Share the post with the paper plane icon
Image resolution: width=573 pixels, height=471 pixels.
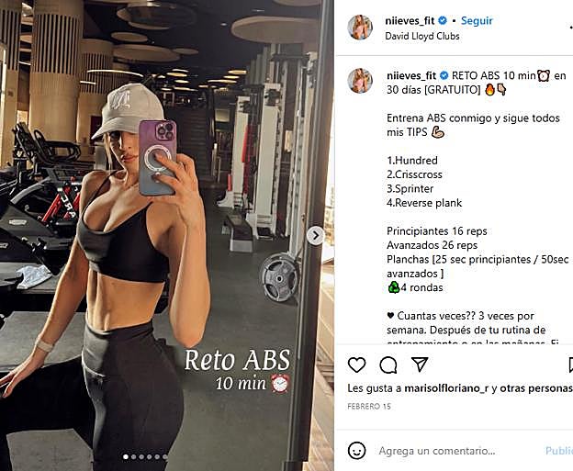(x=420, y=364)
